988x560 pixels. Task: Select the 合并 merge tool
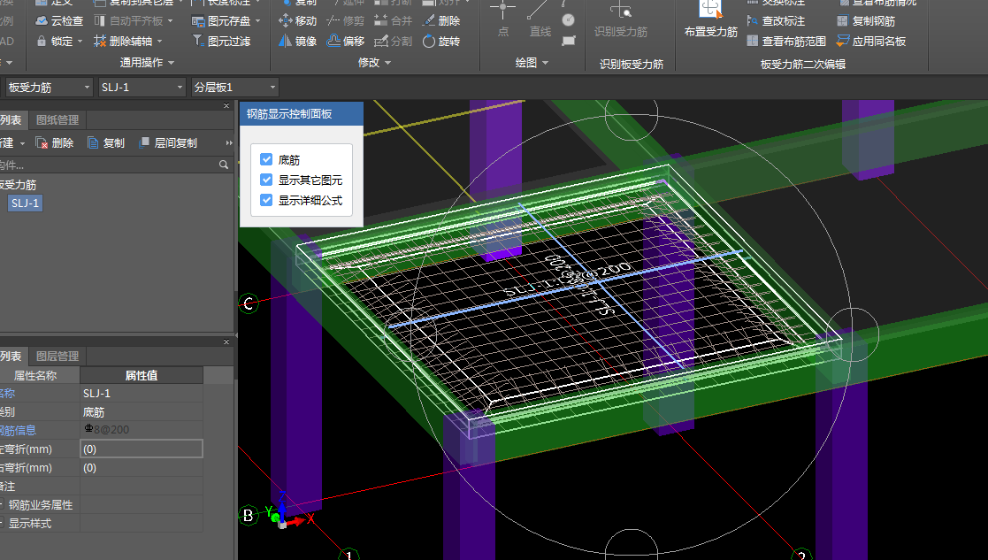pos(394,20)
